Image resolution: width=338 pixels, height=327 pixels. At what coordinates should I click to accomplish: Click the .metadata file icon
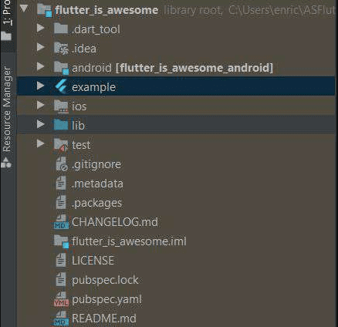61,184
